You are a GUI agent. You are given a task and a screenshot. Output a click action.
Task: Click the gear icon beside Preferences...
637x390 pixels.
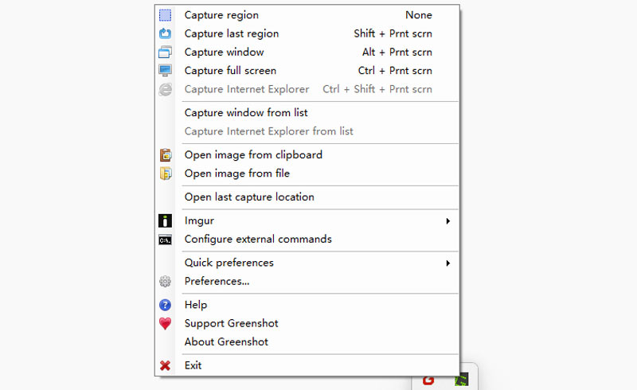[165, 281]
